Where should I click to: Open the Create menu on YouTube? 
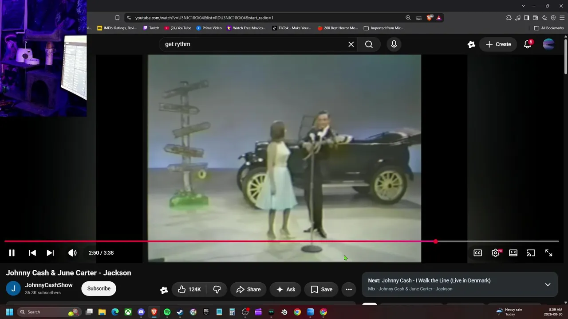[x=498, y=44]
